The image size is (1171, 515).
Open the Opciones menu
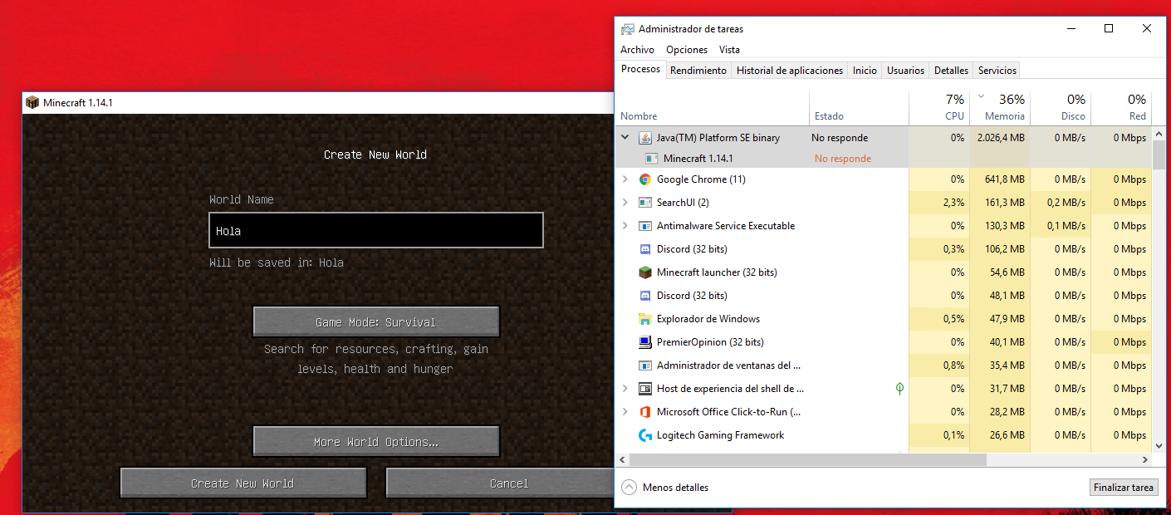687,50
